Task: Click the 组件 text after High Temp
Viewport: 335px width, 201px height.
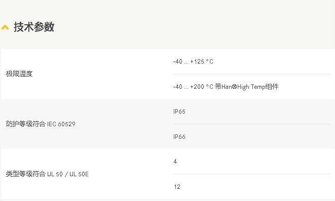Action: tap(272, 87)
